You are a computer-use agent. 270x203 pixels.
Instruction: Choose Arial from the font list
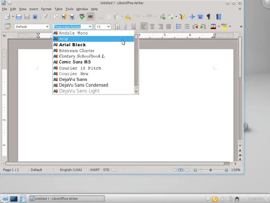pyautogui.click(x=93, y=39)
